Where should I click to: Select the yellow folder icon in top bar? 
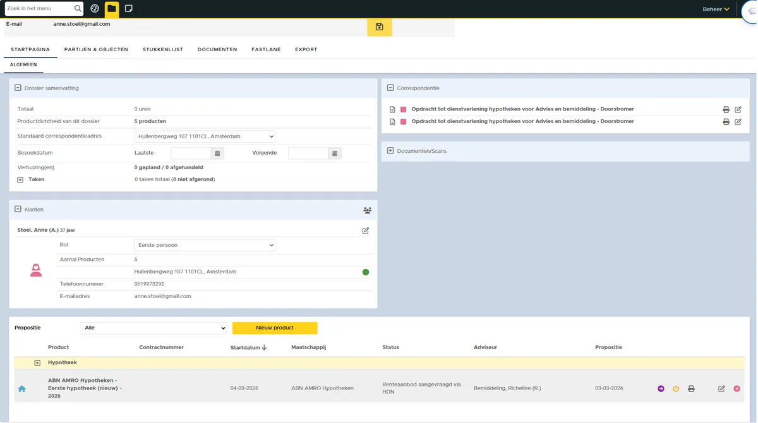[x=112, y=9]
